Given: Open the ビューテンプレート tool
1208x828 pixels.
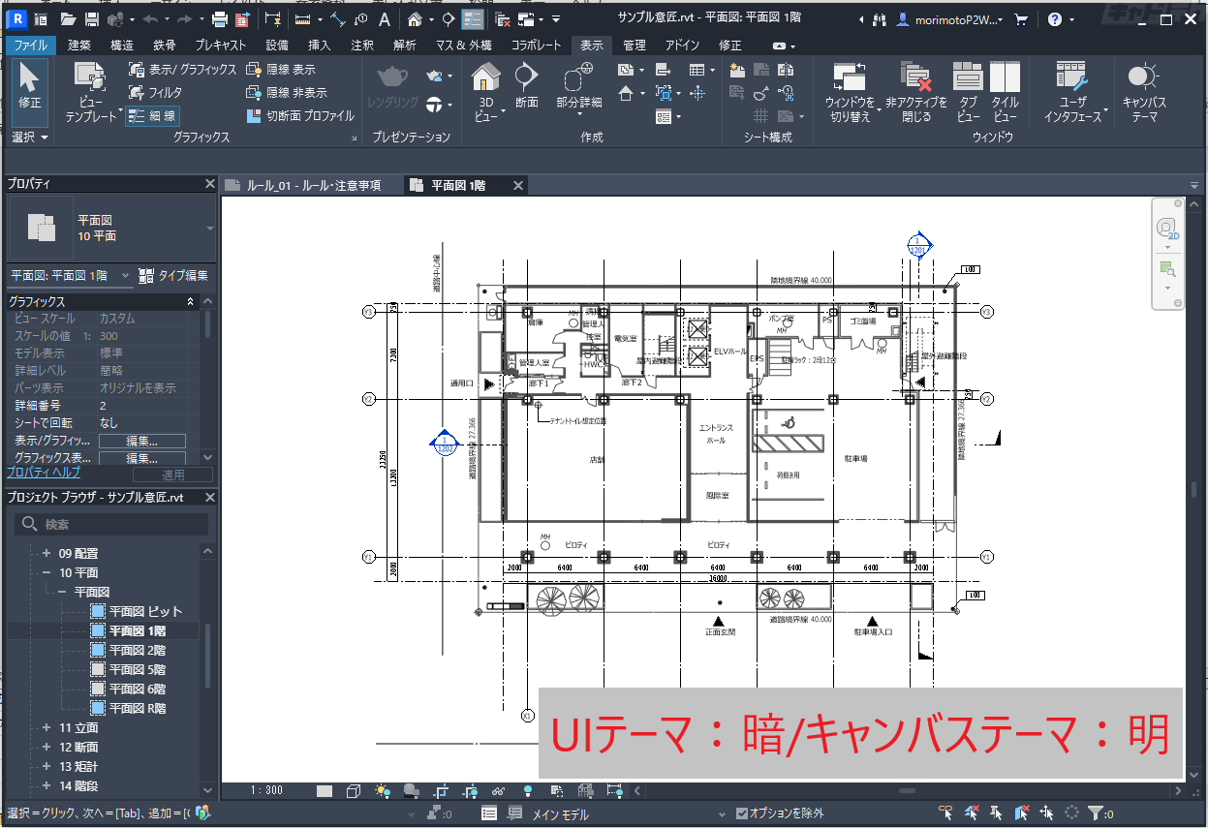Looking at the screenshot, I should pos(90,92).
